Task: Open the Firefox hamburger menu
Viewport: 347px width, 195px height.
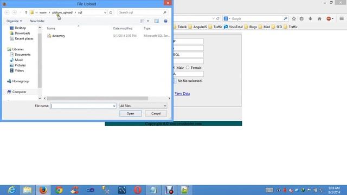Action: [342, 19]
